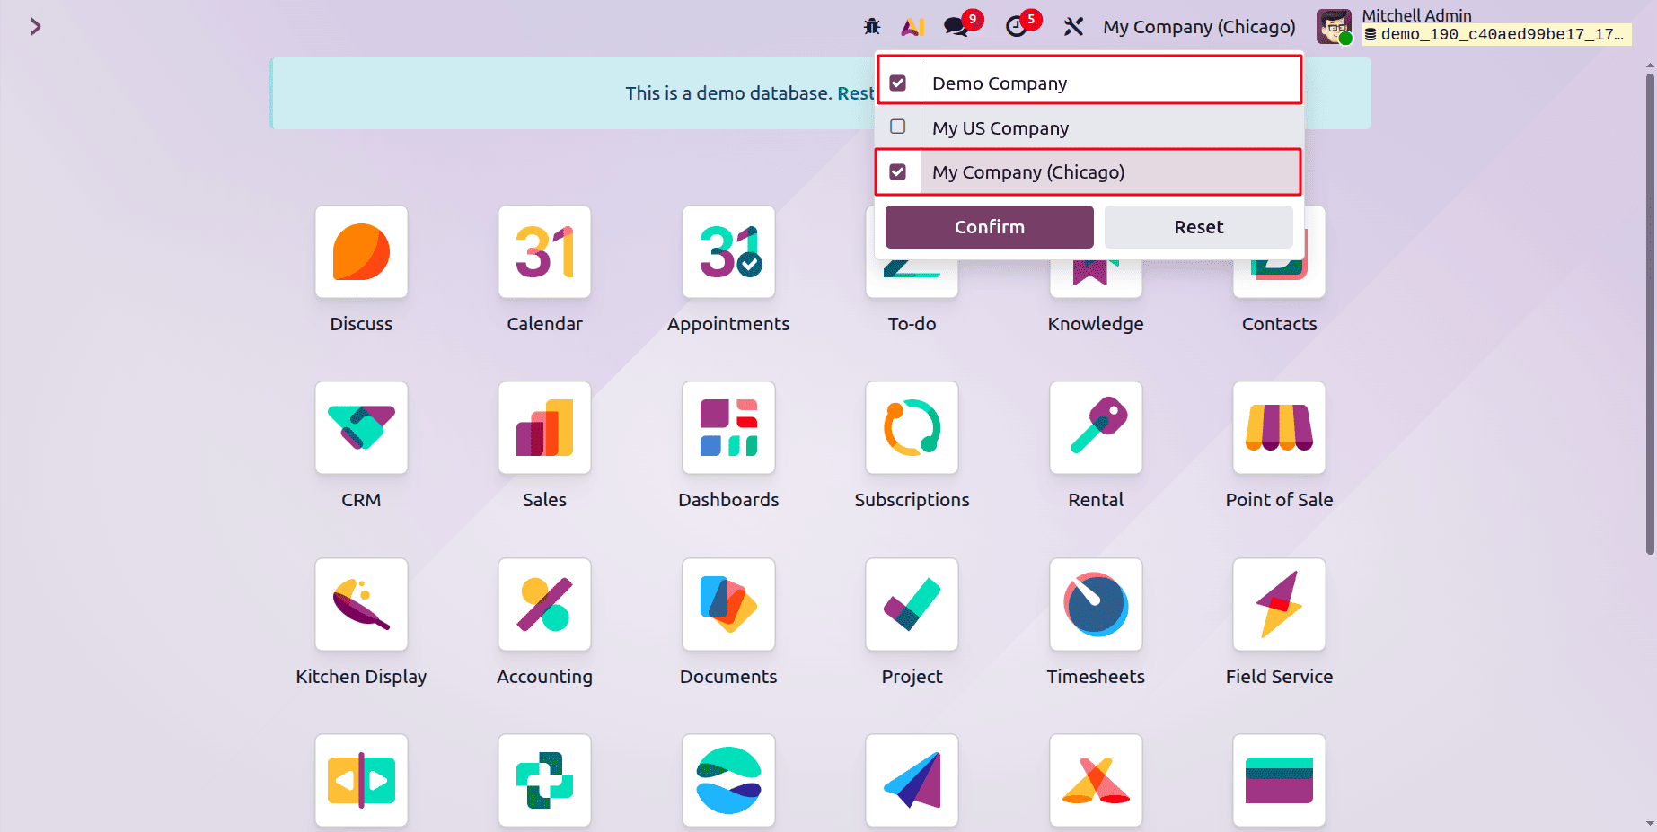Click the debug bug icon in the top bar

pos(870,26)
